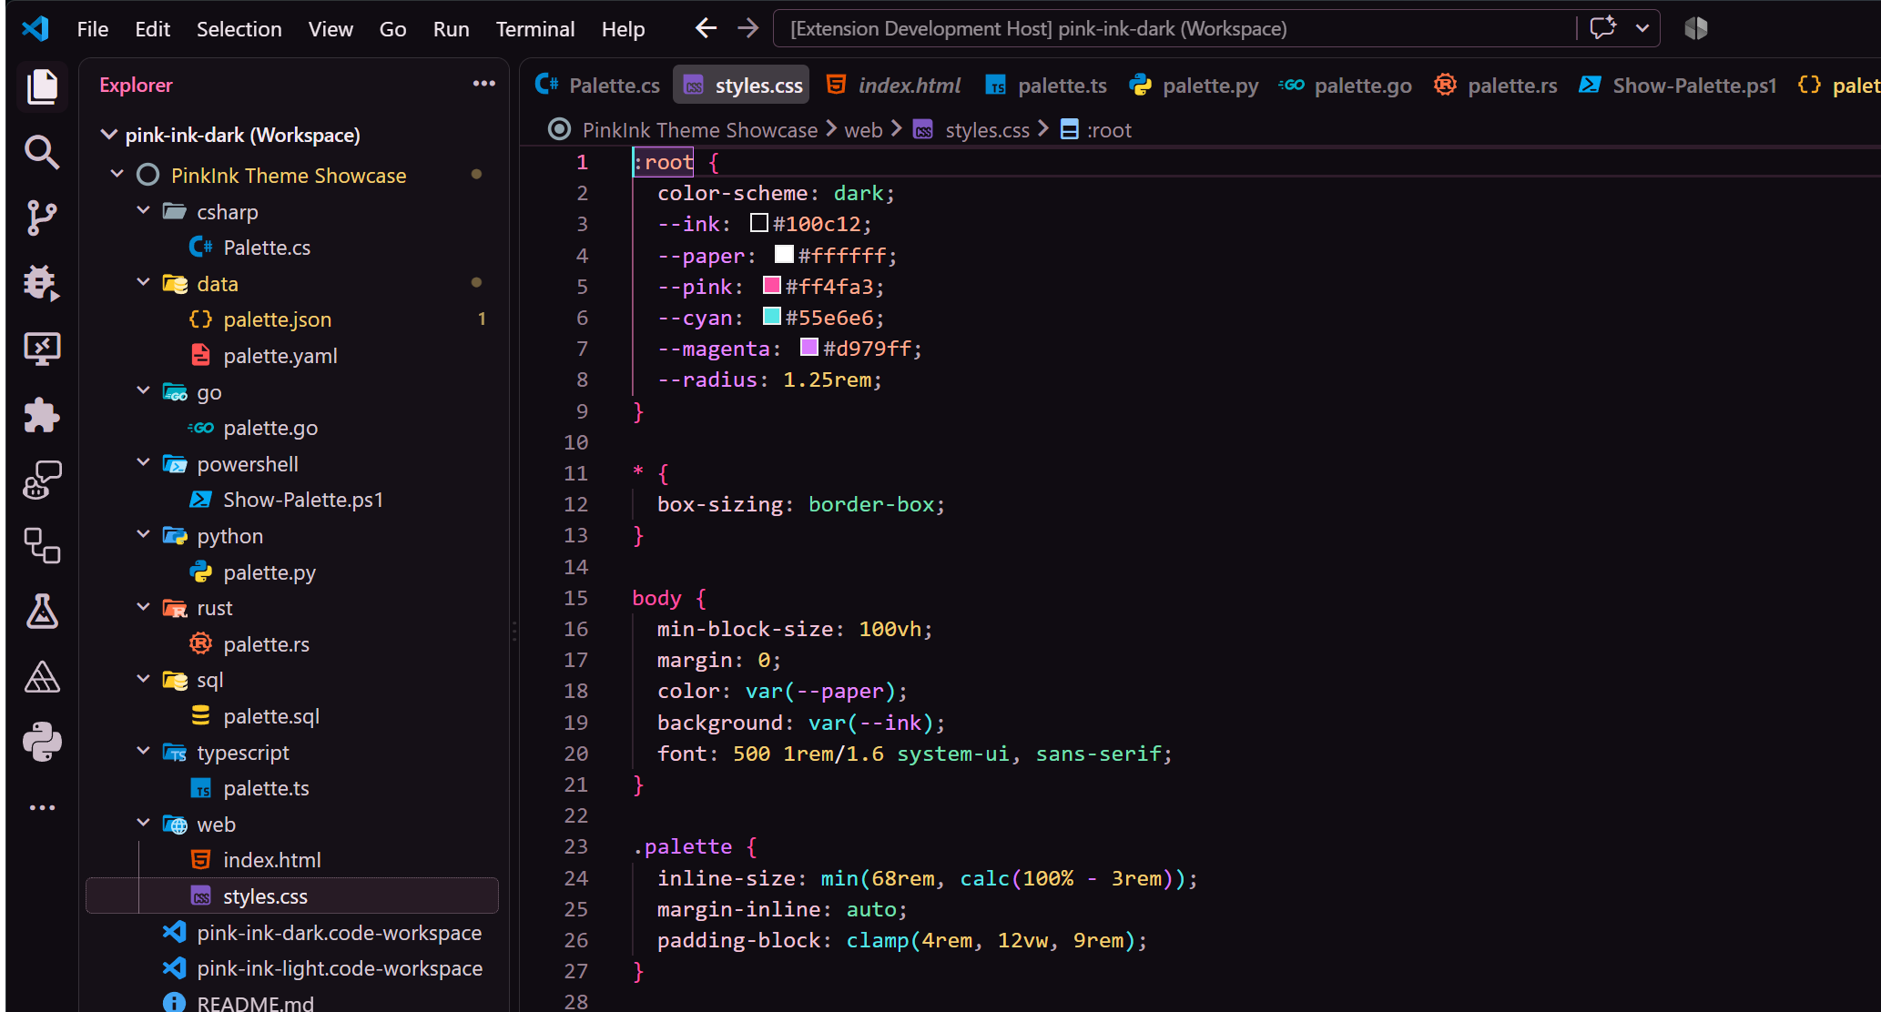
Task: Open the Source Control view
Action: click(x=42, y=218)
